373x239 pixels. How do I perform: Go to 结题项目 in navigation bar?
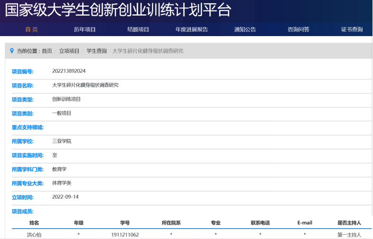tap(138, 29)
